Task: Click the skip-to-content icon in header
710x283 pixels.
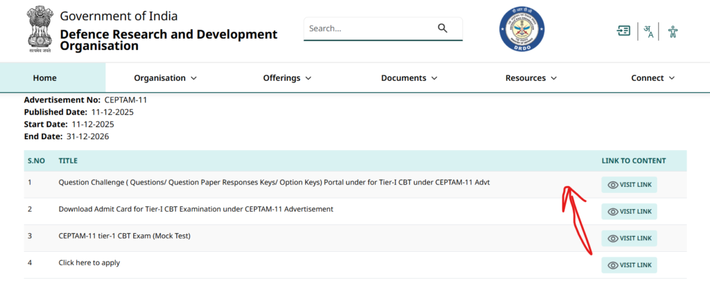Action: point(623,30)
